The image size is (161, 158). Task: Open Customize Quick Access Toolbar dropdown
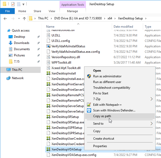(x=23, y=4)
